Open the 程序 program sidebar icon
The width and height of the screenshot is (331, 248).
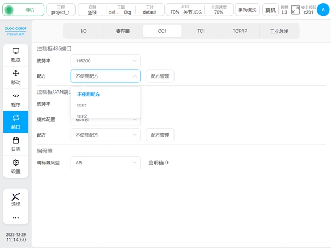16,99
